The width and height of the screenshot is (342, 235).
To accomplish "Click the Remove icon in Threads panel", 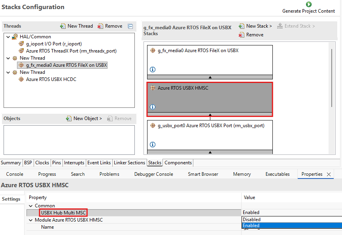I will [100, 26].
